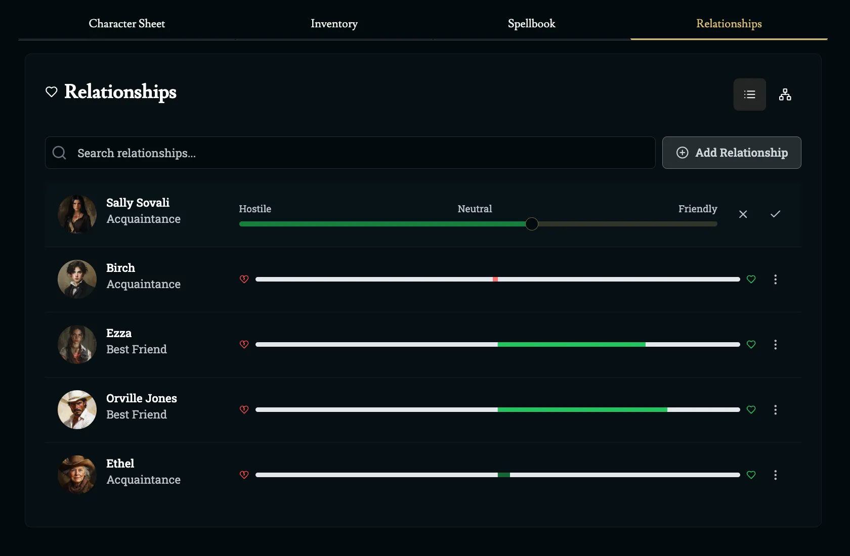Open the options menu for Birch
Screen dimensions: 850x556
pos(775,280)
